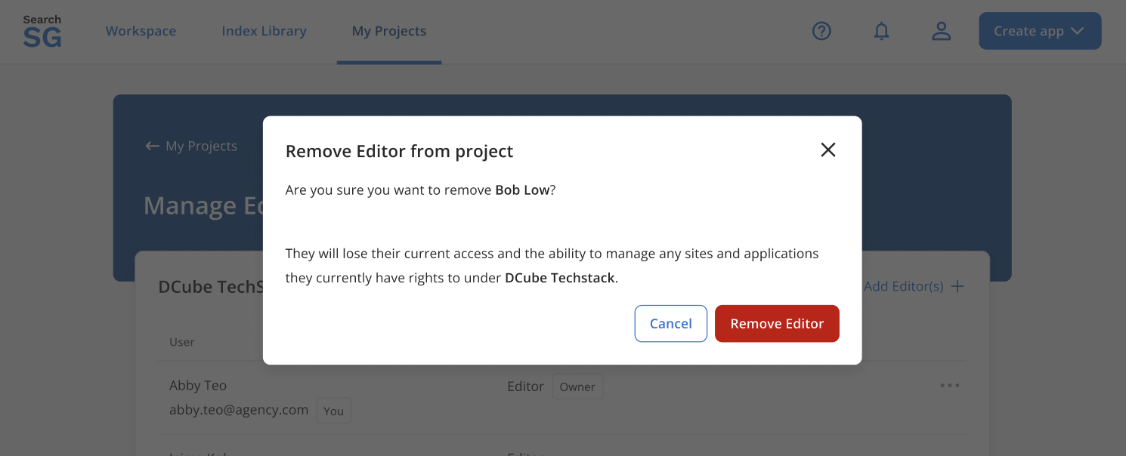Click the Owner badge

pyautogui.click(x=577, y=387)
